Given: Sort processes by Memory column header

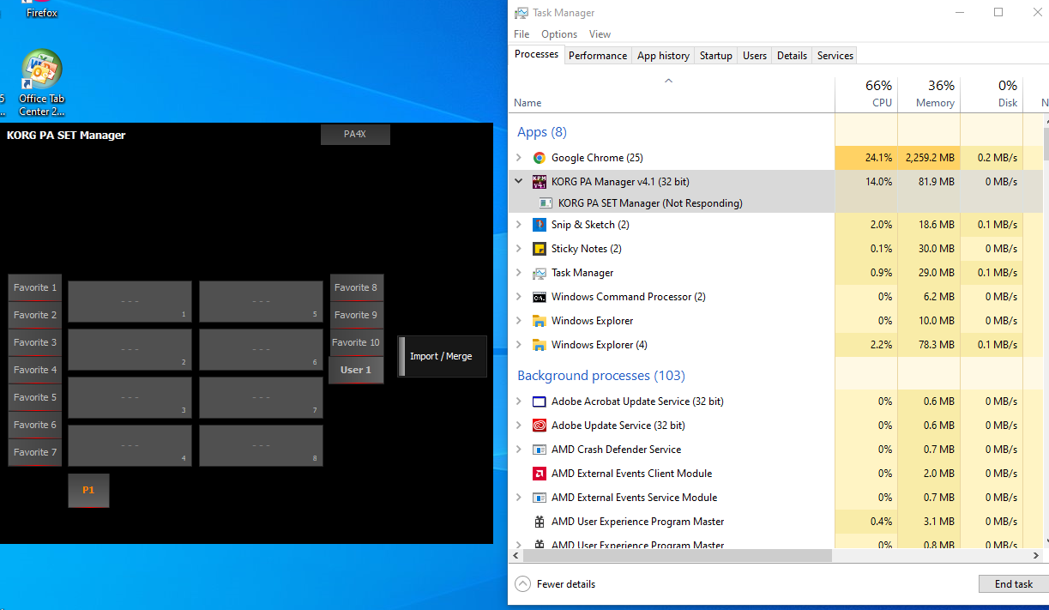Looking at the screenshot, I should (929, 94).
